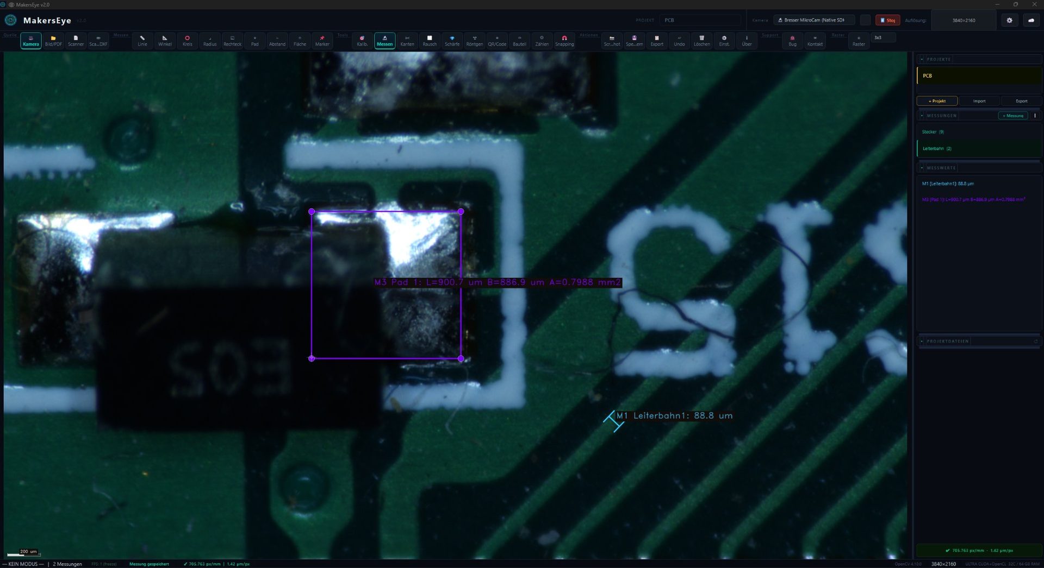Click the + Projekt button

(936, 101)
